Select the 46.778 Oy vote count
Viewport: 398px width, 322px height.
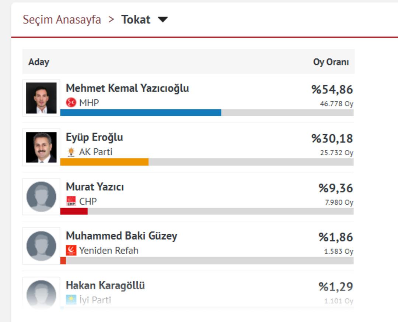336,103
